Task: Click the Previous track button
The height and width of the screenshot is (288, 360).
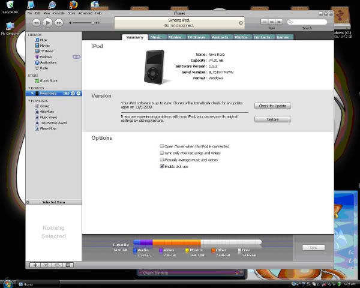Action: 36,23
